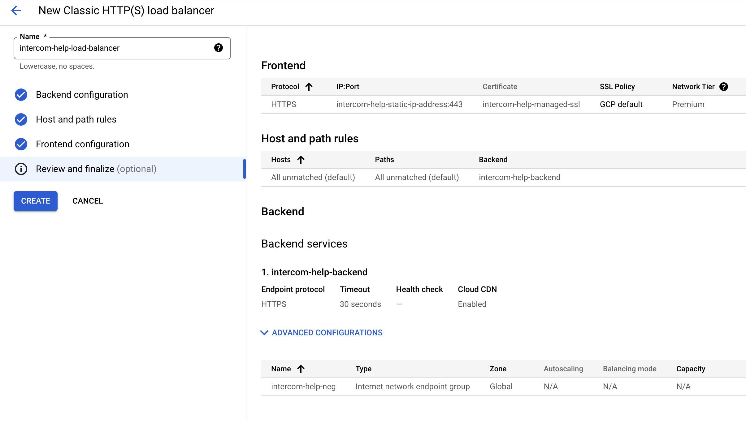Screen dimensions: 746x422
Task: Click Hosts column sort arrow
Action: (301, 160)
